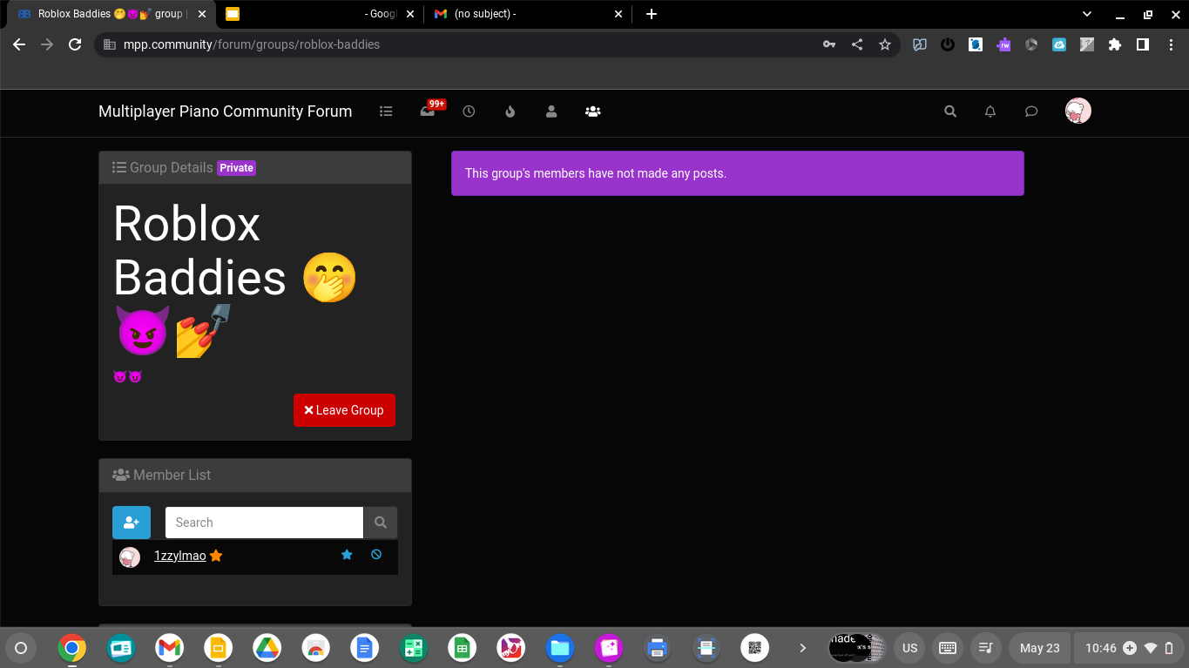Open the forum categories list icon
1189x668 pixels.
pyautogui.click(x=386, y=111)
